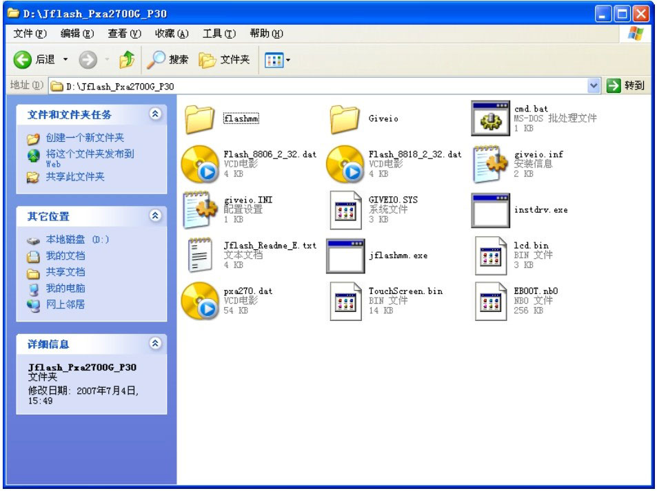Open 共享文档 location link
The height and width of the screenshot is (491, 657).
(65, 272)
